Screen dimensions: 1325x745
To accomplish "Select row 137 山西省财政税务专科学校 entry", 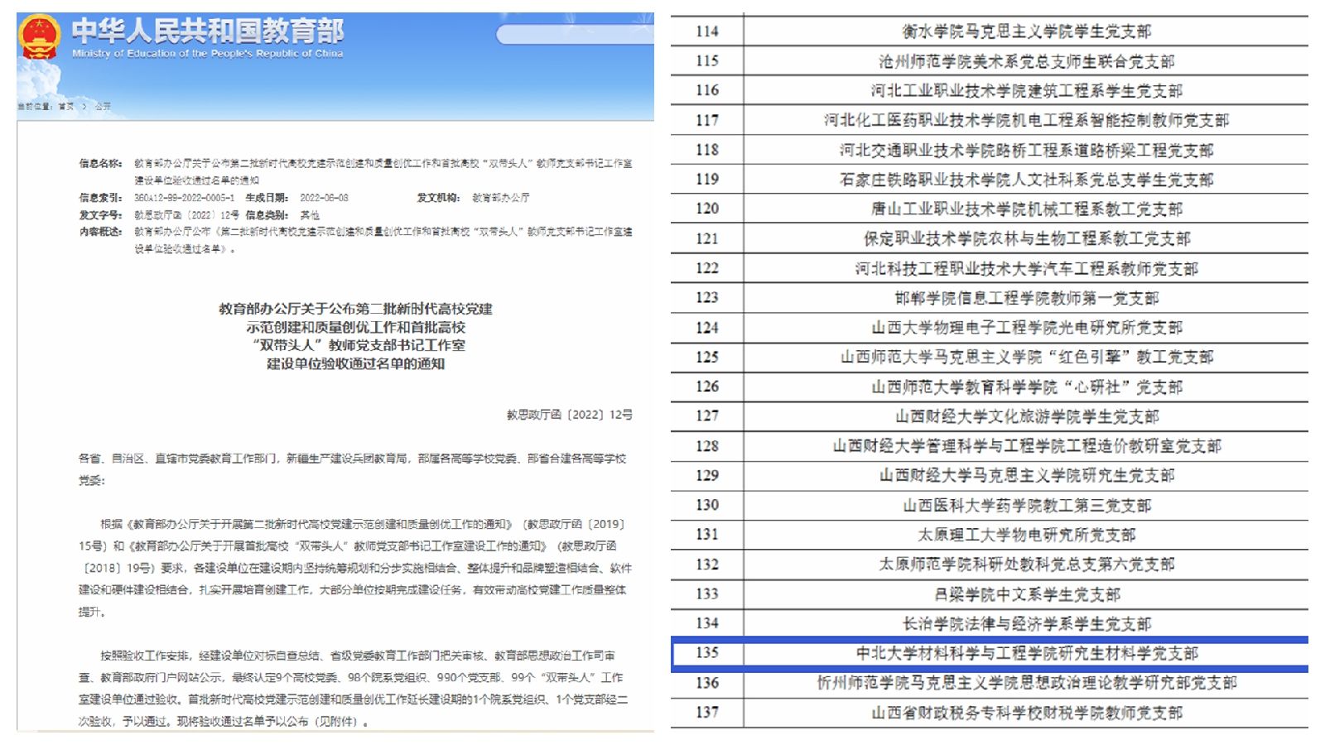I will point(1026,713).
